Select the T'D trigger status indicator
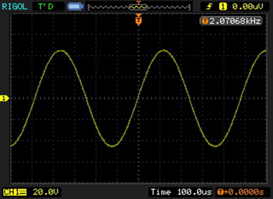Viewport: 273px width, 199px height. point(46,6)
